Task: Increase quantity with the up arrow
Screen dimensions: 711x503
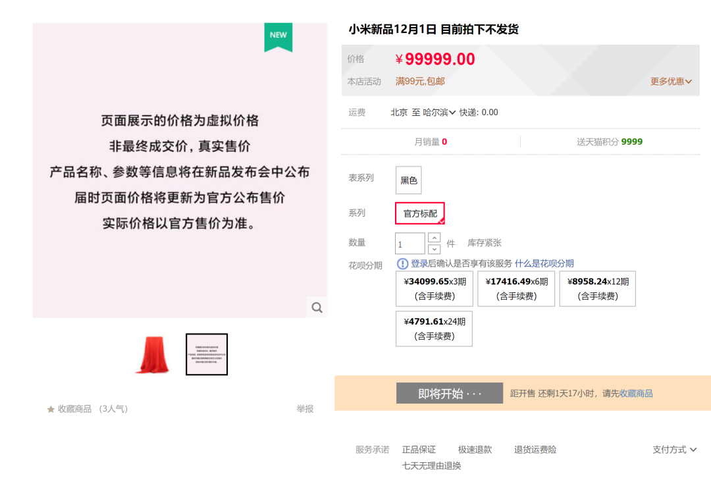Action: coord(434,238)
